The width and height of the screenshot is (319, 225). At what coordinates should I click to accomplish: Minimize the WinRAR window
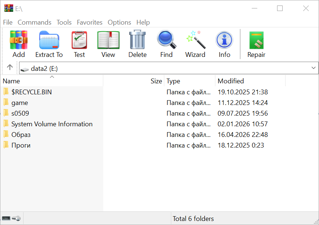(x=255, y=8)
